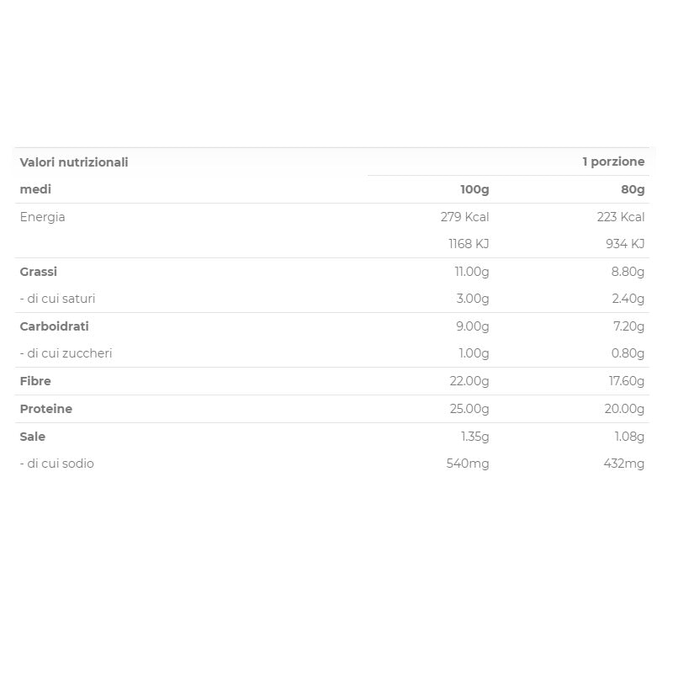Click the '22.00g' fibre value
This screenshot has height=673, width=673.
469,381
